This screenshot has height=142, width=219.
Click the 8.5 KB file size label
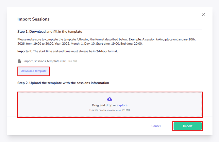tap(72, 61)
